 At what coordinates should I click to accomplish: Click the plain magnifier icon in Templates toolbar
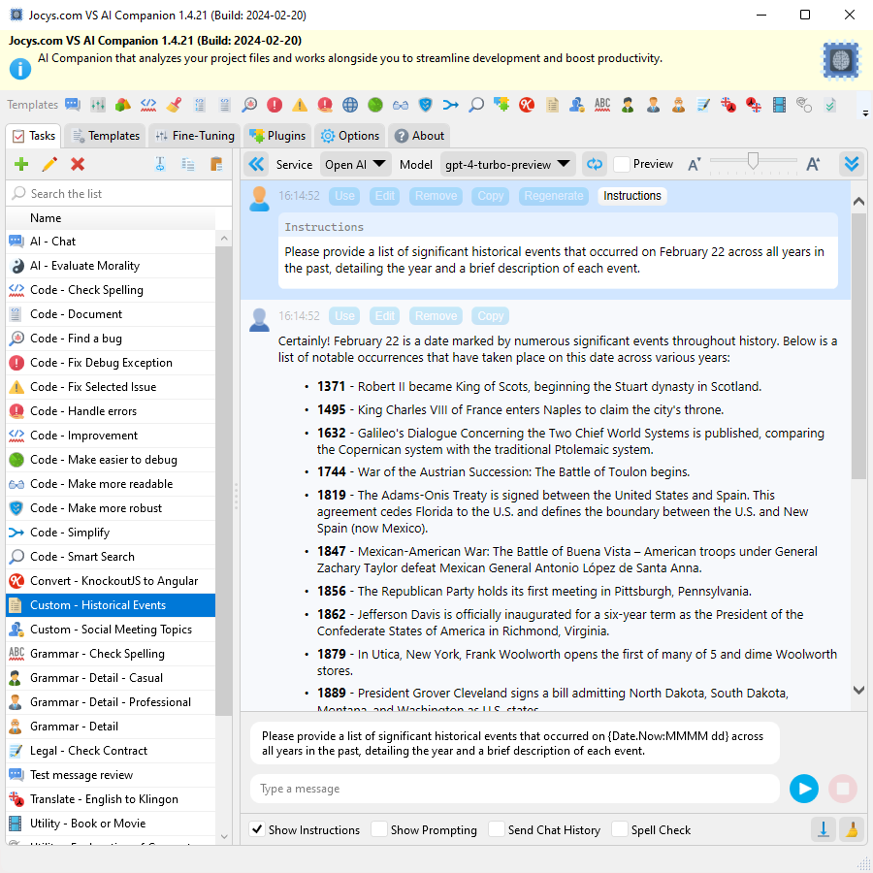(x=476, y=105)
